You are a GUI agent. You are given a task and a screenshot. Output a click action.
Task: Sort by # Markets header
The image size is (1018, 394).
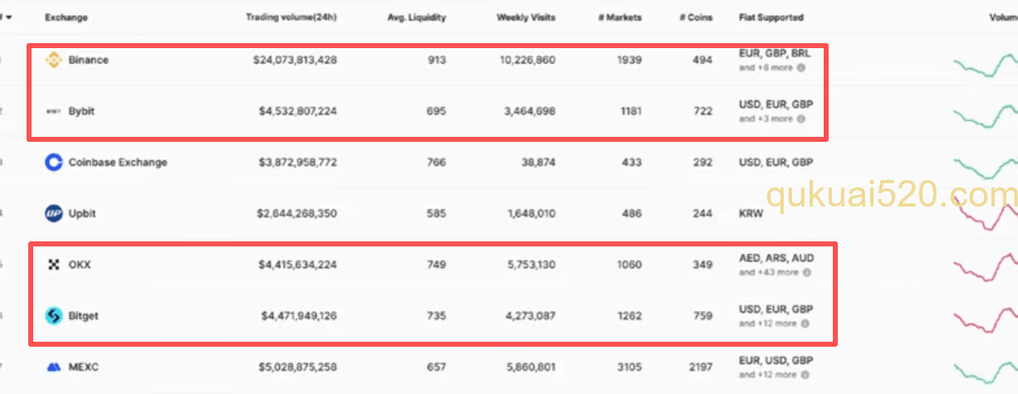620,17
